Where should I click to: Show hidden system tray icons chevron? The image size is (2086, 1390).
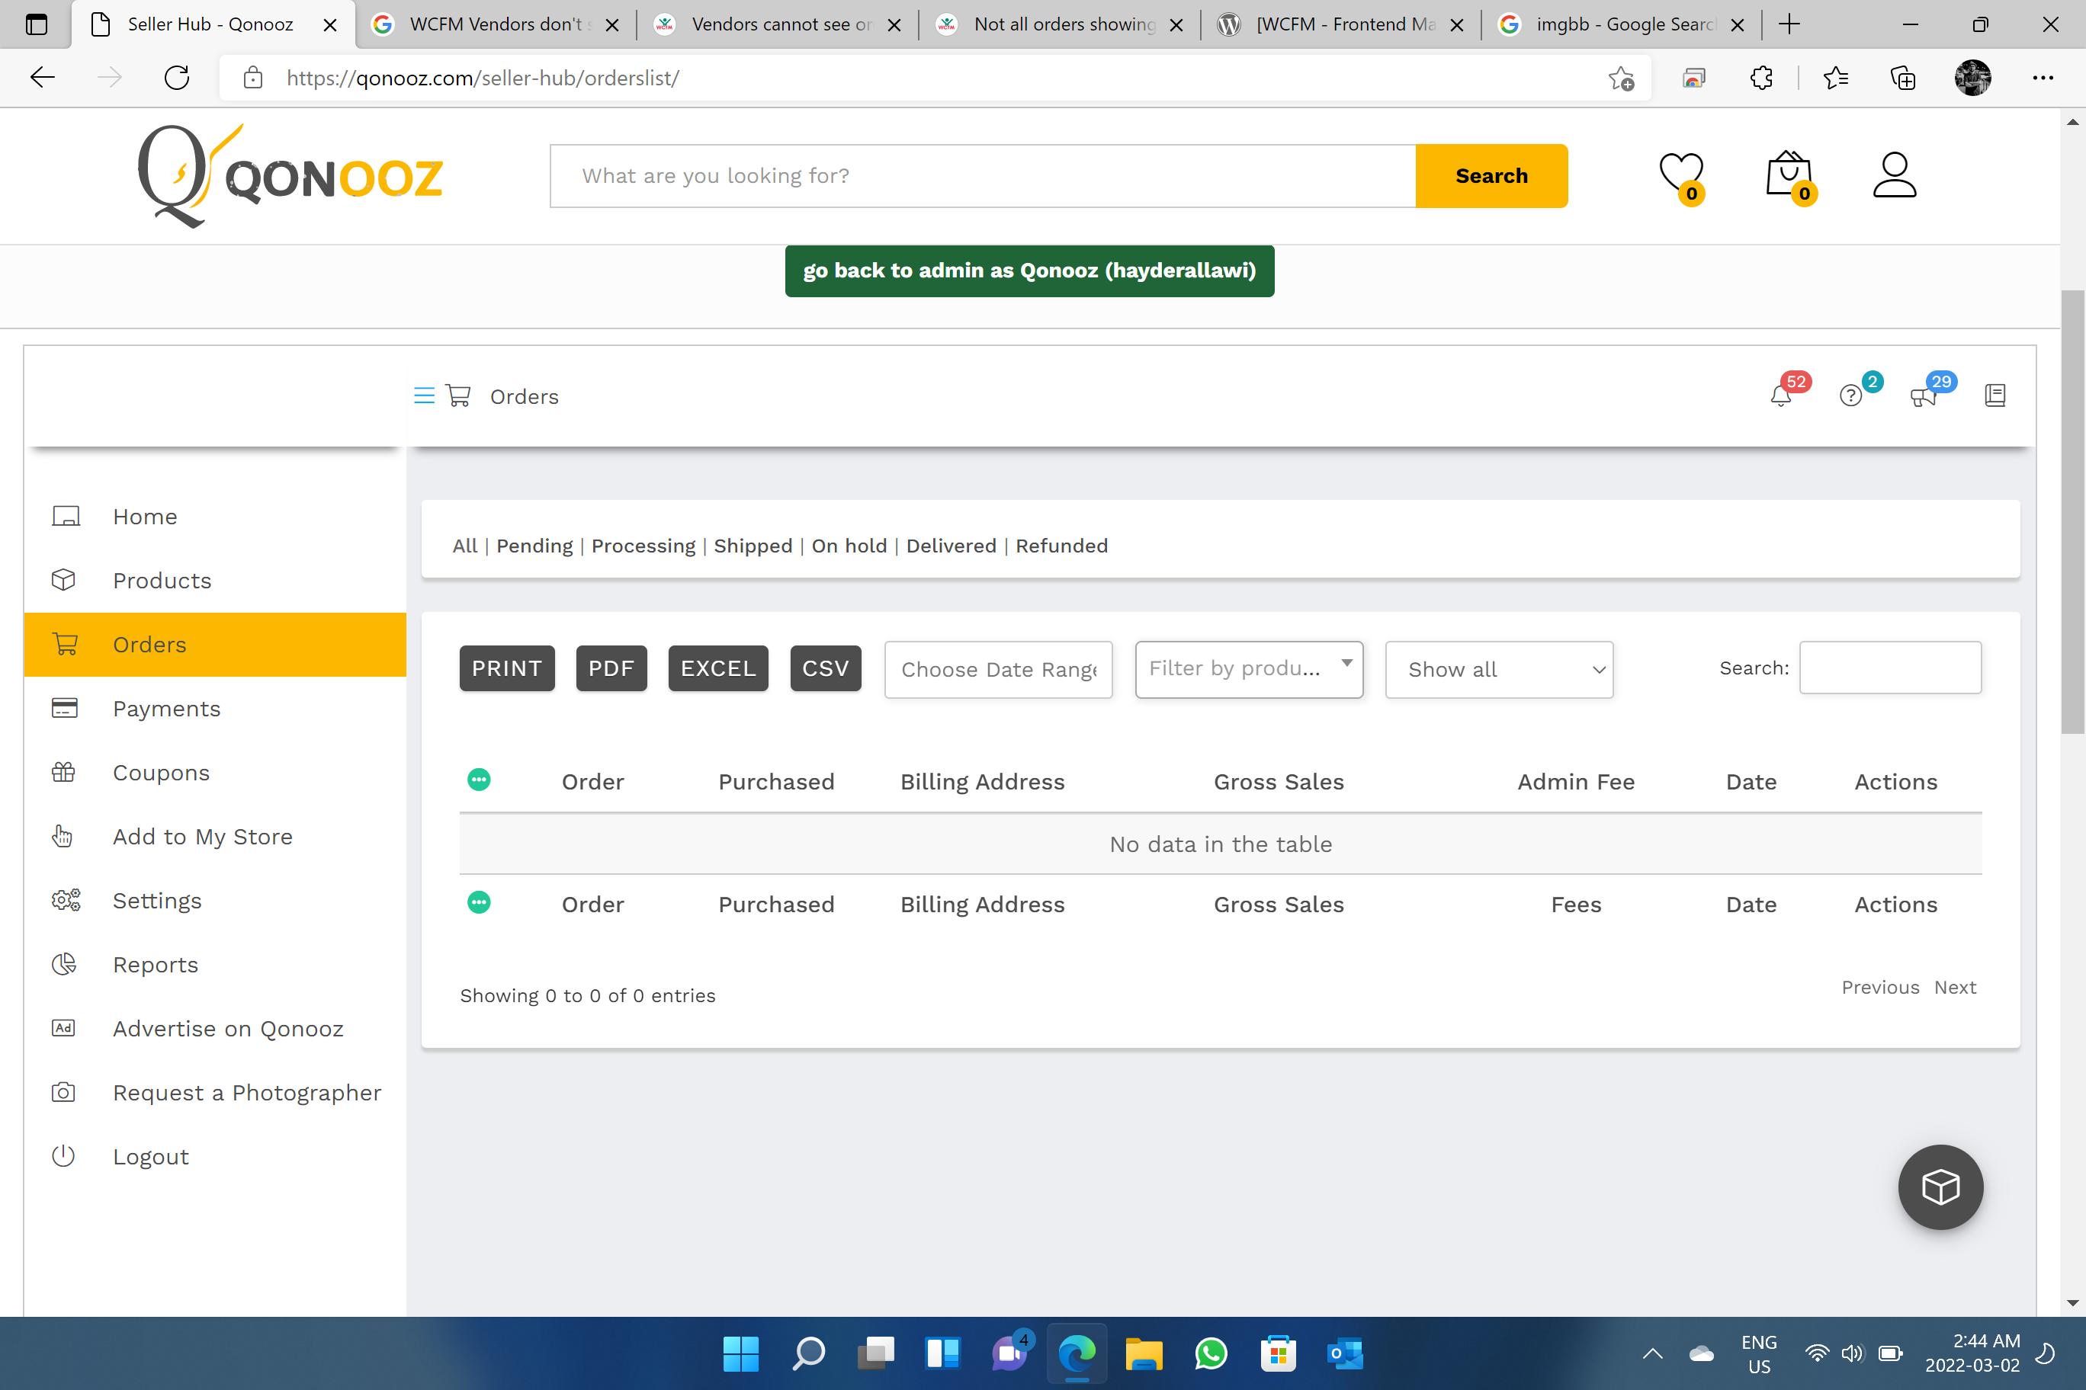[1652, 1353]
